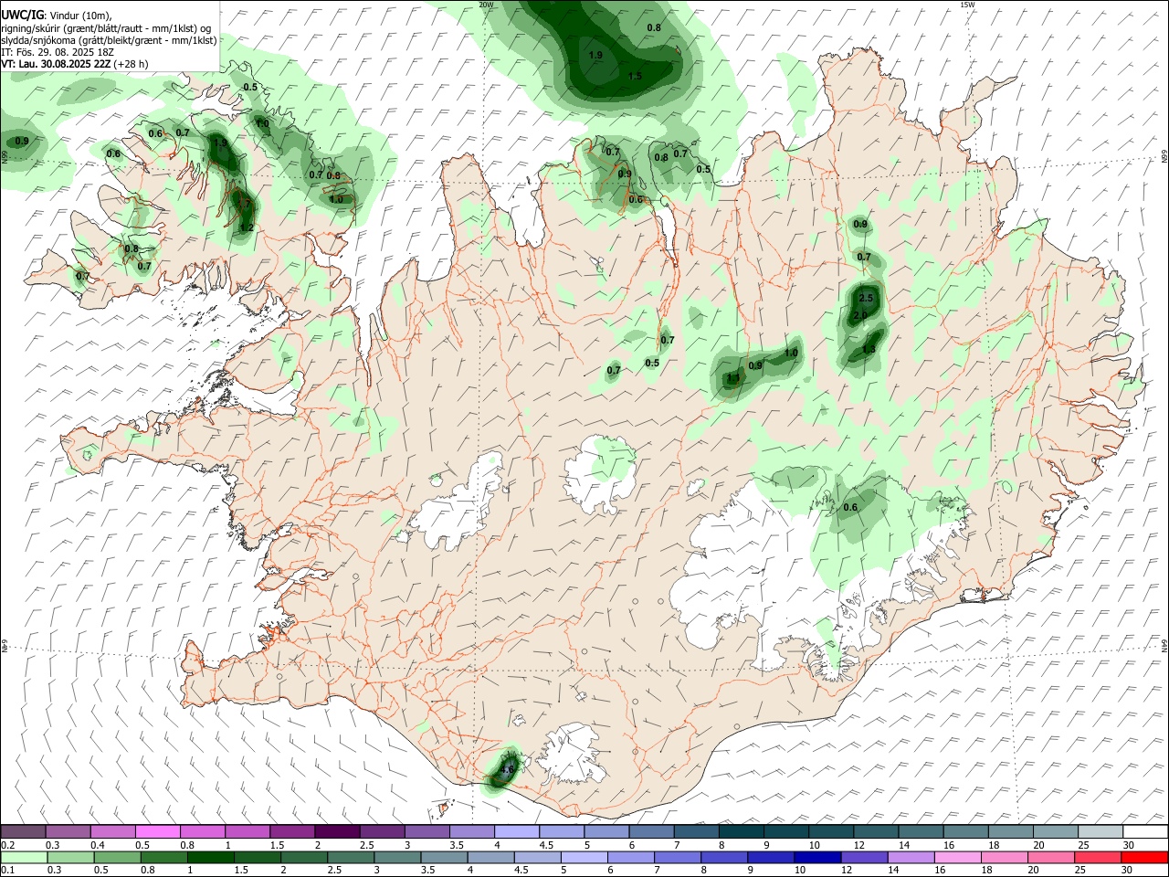The height and width of the screenshot is (877, 1169).
Task: Click the '0.2' label under the upper legend
Action: pyautogui.click(x=7, y=845)
